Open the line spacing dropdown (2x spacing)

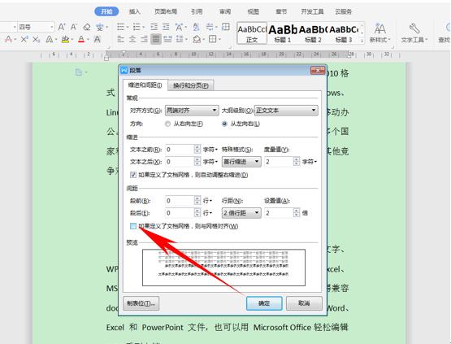pyautogui.click(x=241, y=213)
